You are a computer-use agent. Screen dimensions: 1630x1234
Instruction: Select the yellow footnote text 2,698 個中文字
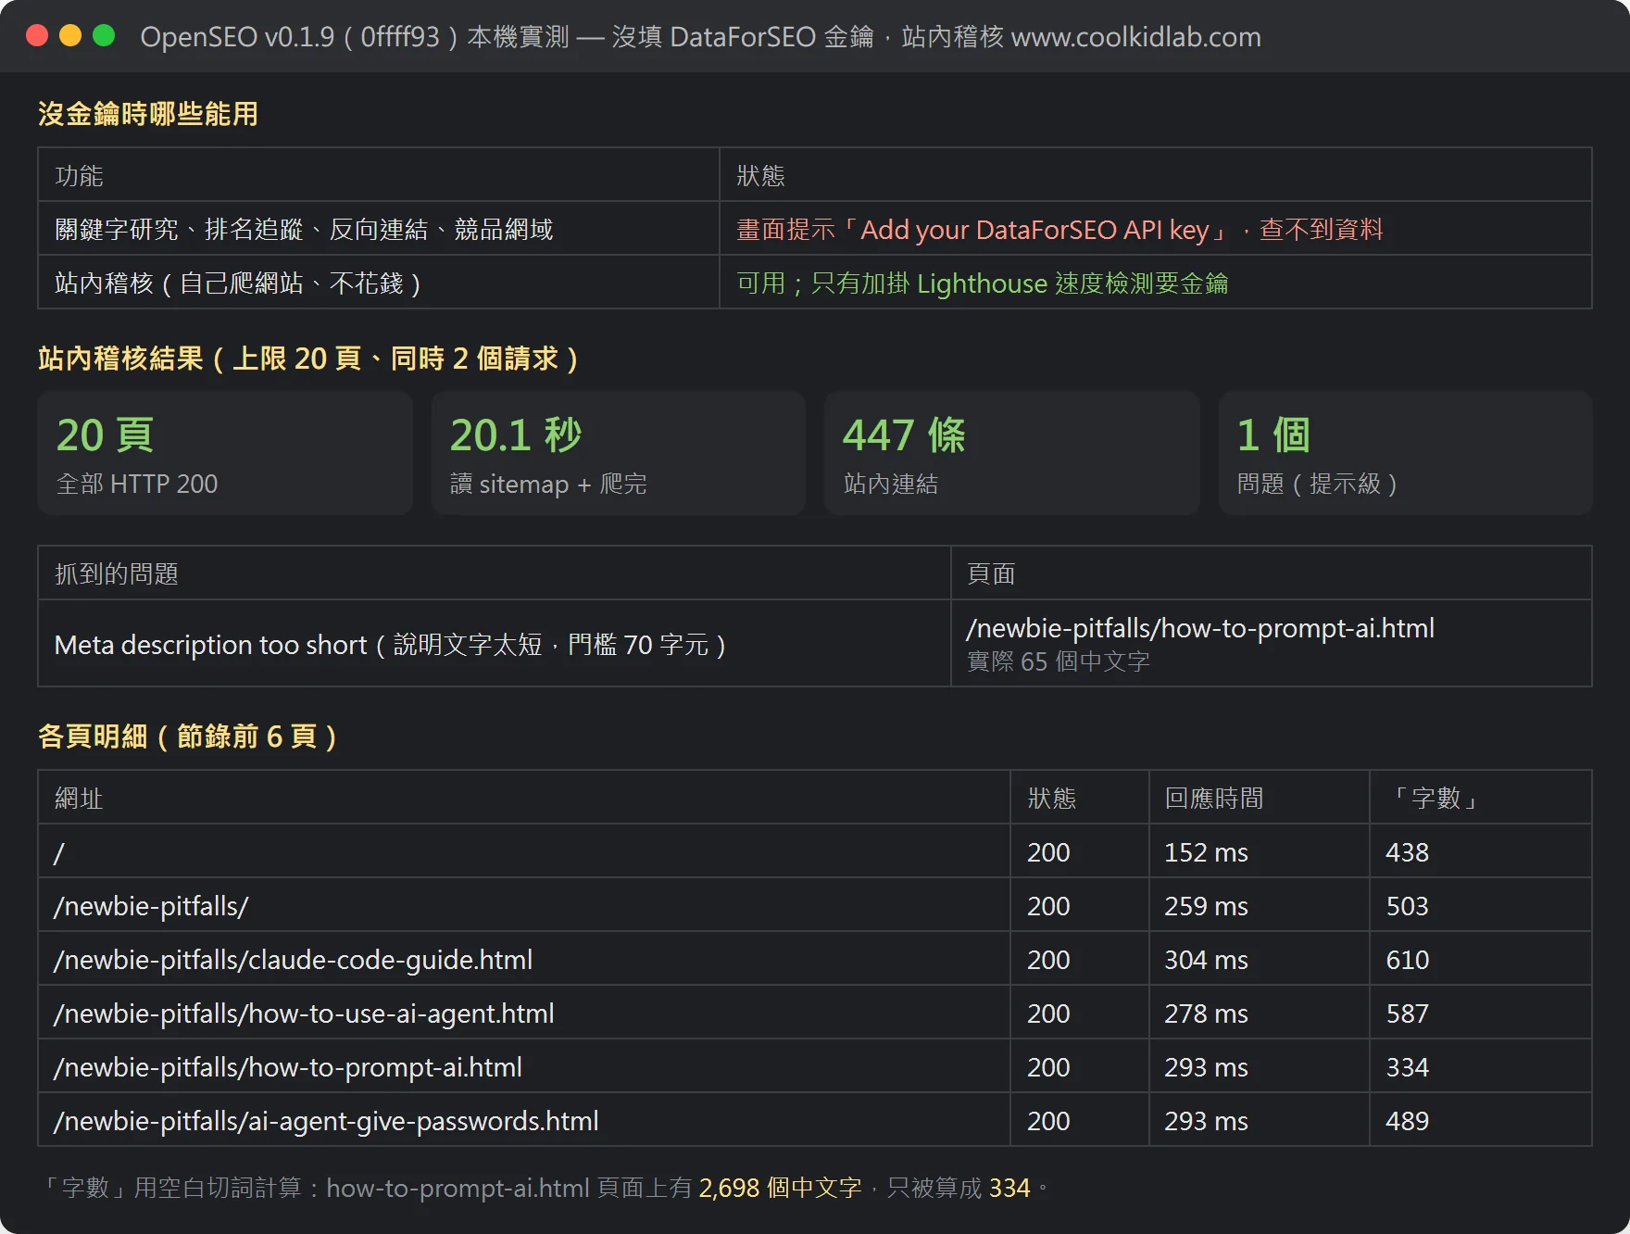coord(780,1188)
